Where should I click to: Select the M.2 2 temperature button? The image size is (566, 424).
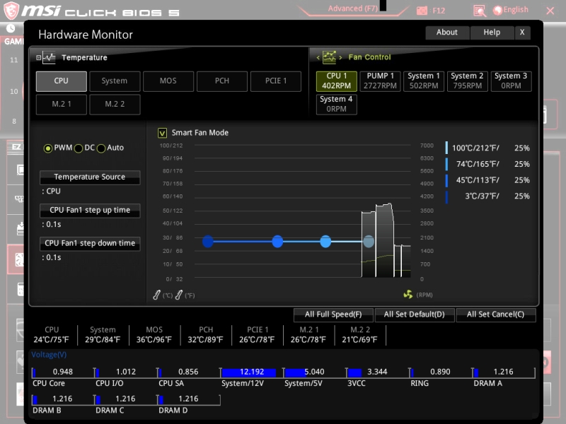[x=115, y=105]
